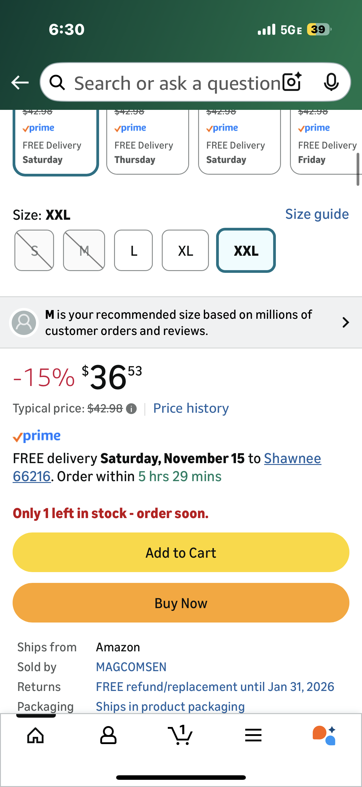Tap the search input field

click(x=177, y=83)
